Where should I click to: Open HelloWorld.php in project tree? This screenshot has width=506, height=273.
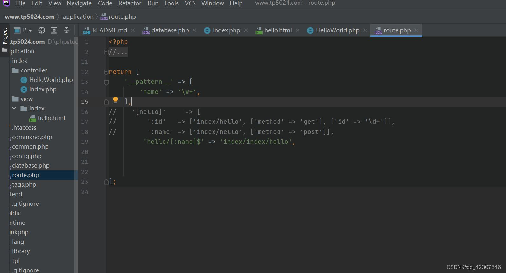[51, 80]
